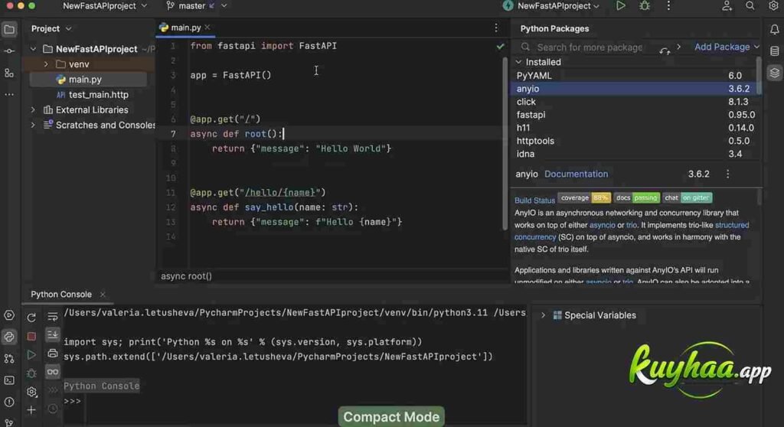Click the coverage 88% badge
This screenshot has height=427, width=784.
[584, 198]
